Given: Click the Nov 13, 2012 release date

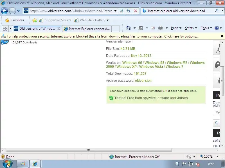Looking at the screenshot, I should (x=141, y=55).
